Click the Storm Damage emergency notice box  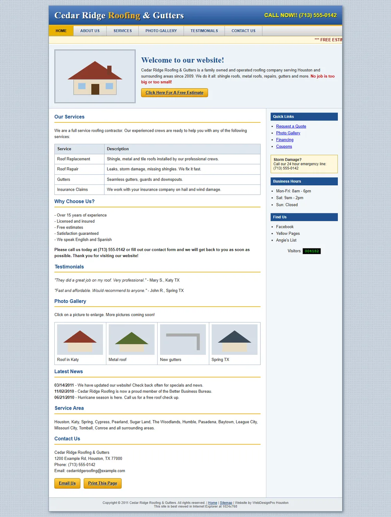pyautogui.click(x=304, y=164)
